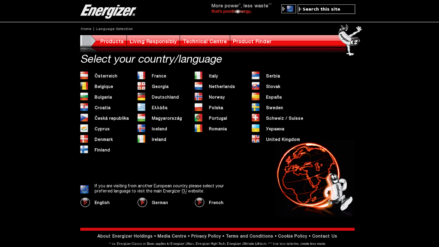Open the Contact Us footer link
439x247 pixels.
(325, 236)
